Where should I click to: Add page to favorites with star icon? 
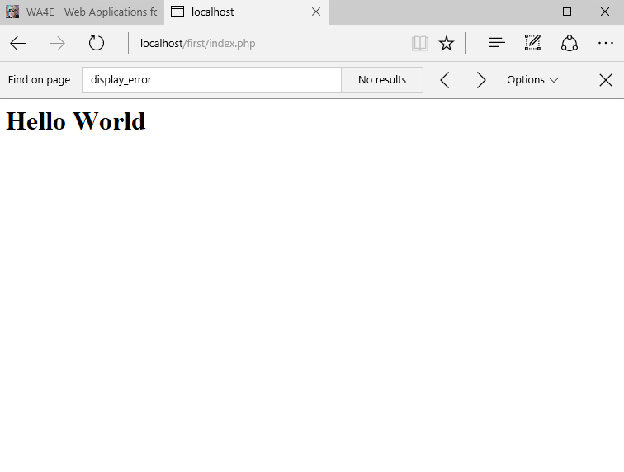click(446, 44)
